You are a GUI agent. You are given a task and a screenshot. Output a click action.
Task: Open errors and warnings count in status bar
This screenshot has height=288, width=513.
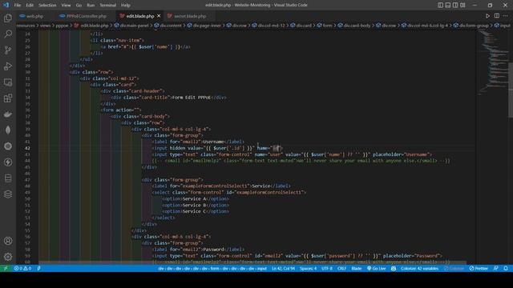[x=22, y=269]
